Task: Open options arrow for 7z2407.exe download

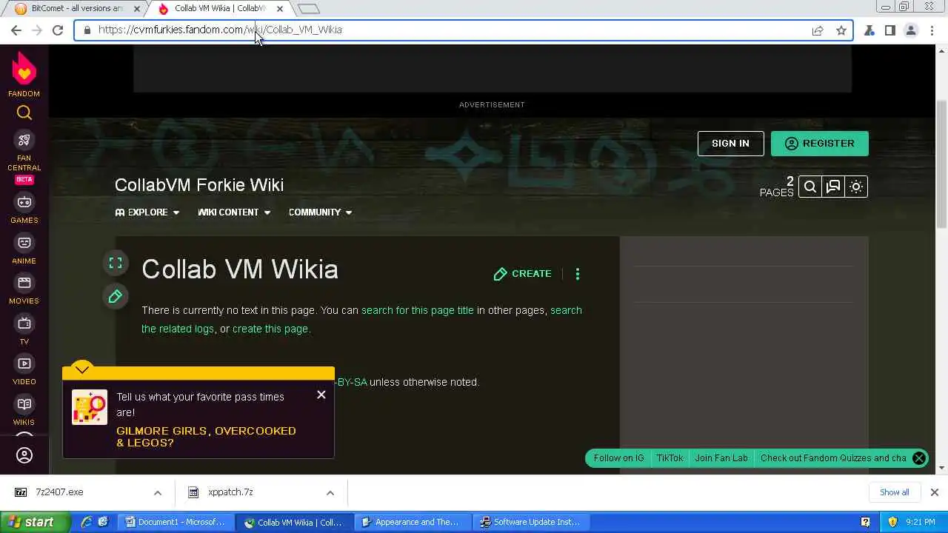Action: click(158, 492)
